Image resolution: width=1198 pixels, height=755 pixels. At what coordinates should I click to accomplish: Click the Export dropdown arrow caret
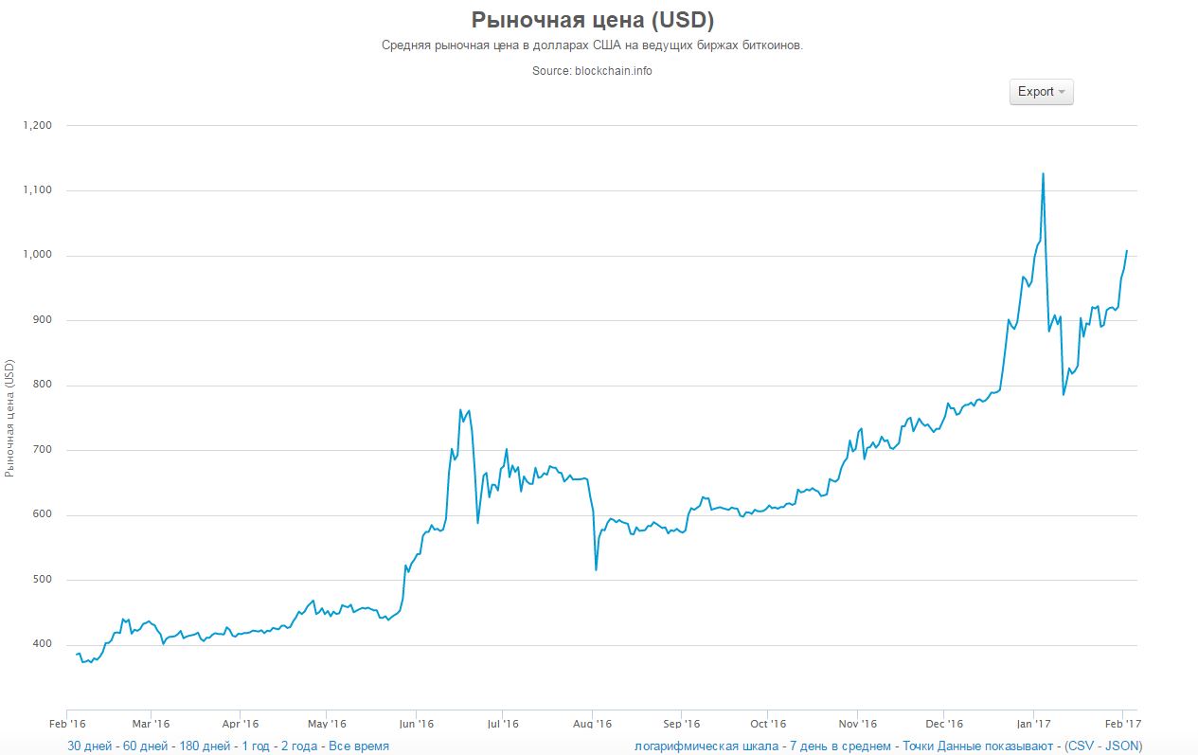point(1062,93)
